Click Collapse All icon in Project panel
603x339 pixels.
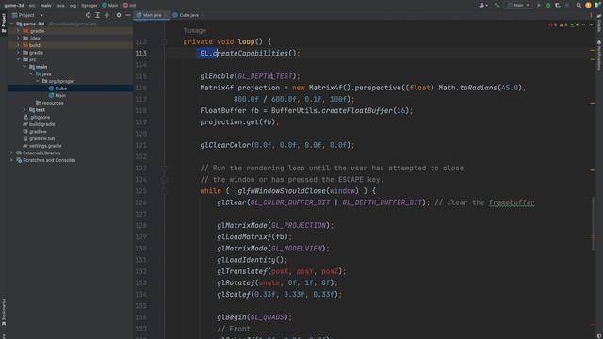pyautogui.click(x=106, y=15)
